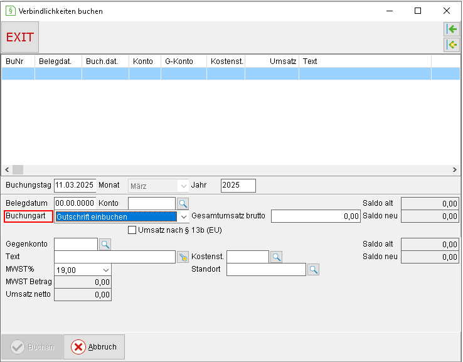Enable Umsatz nach § 13b (EU) checkbox
The image size is (463, 362).
pos(132,230)
